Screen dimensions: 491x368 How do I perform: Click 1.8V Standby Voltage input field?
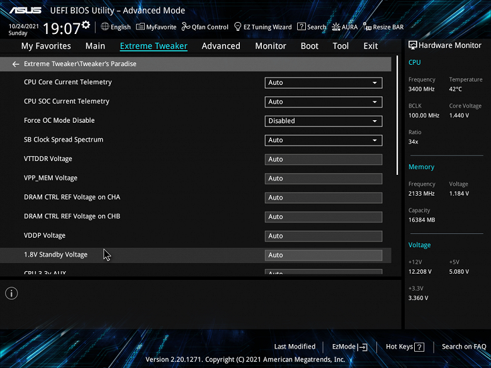tap(324, 255)
